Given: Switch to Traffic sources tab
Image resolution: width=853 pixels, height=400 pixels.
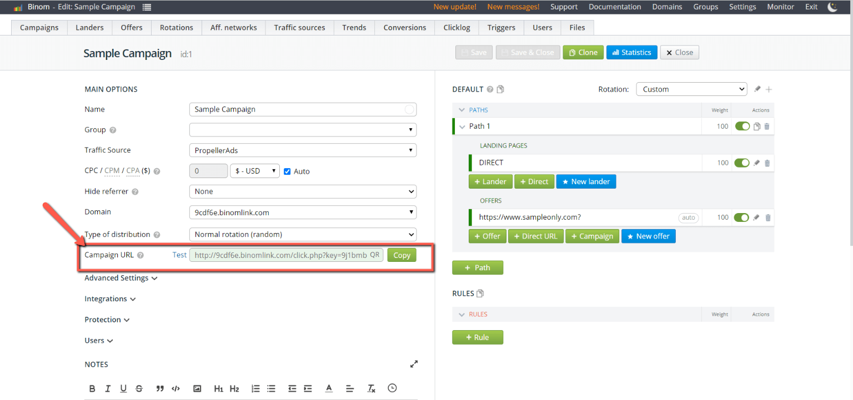Looking at the screenshot, I should click(299, 27).
